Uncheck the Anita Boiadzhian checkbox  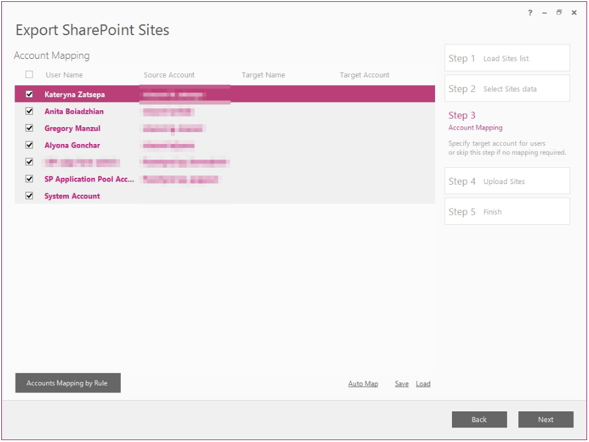[x=29, y=111]
